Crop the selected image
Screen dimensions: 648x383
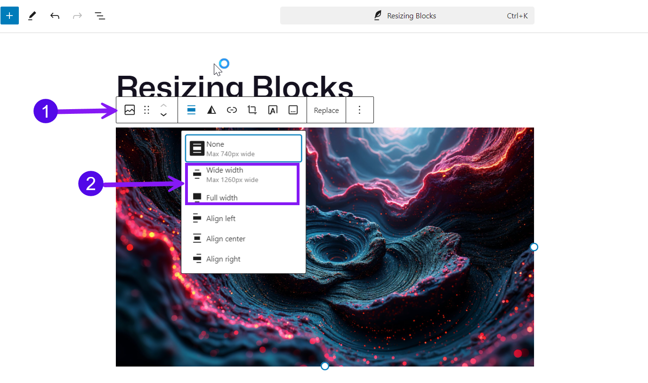pyautogui.click(x=252, y=110)
